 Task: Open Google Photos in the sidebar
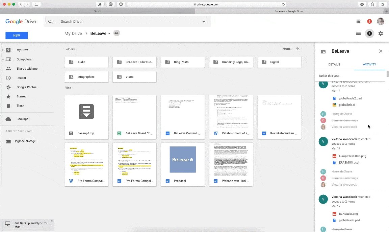point(27,87)
